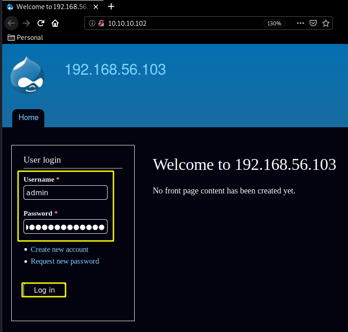The image size is (348, 332).
Task: Click the browser forward arrow
Action: pos(26,24)
